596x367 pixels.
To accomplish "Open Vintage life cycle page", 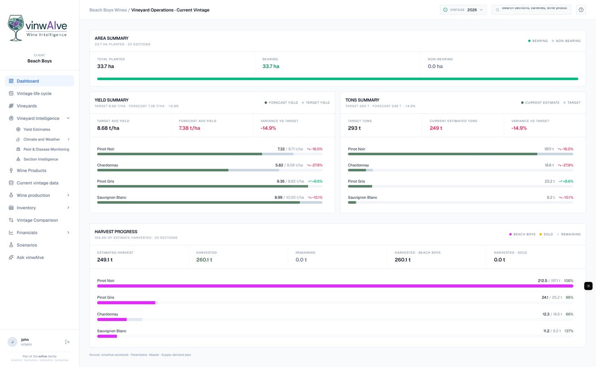I will [40, 93].
